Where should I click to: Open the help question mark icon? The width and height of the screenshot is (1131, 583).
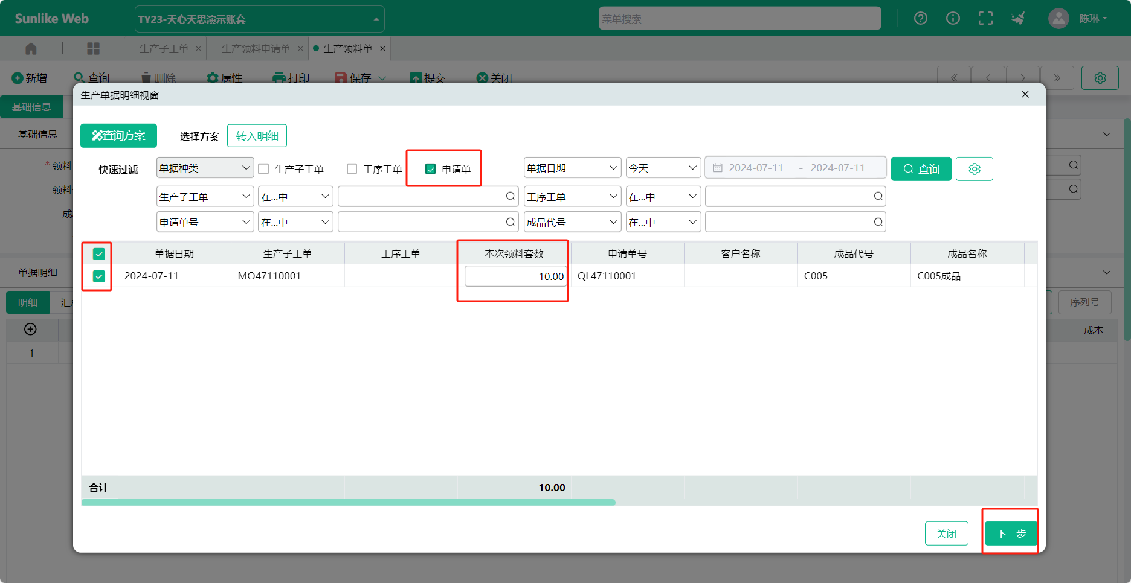tap(920, 18)
